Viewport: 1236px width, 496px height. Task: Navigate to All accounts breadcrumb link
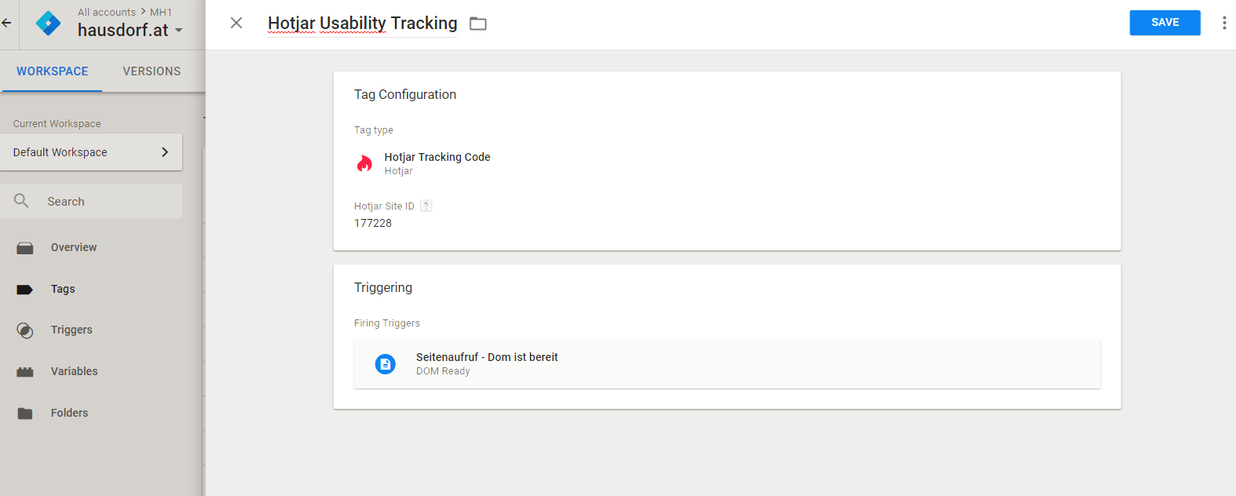104,12
